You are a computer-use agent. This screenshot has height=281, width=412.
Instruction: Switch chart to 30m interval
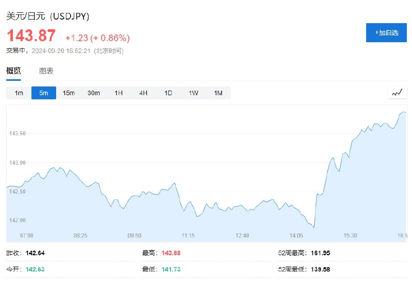point(94,93)
